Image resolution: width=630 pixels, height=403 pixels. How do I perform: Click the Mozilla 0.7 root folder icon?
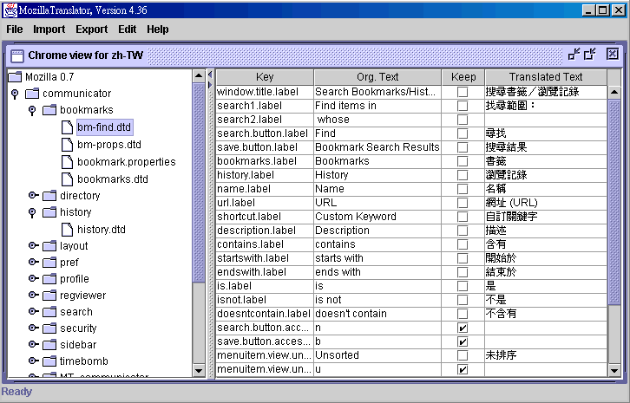tap(15, 76)
